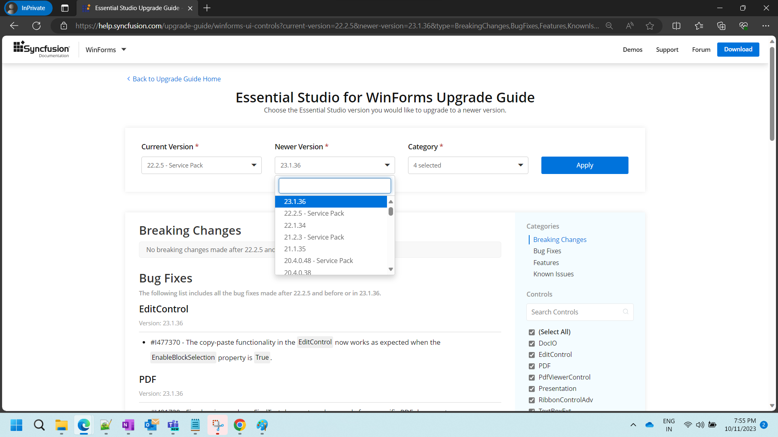Click the favorites star icon in address bar
The height and width of the screenshot is (437, 778).
click(650, 26)
